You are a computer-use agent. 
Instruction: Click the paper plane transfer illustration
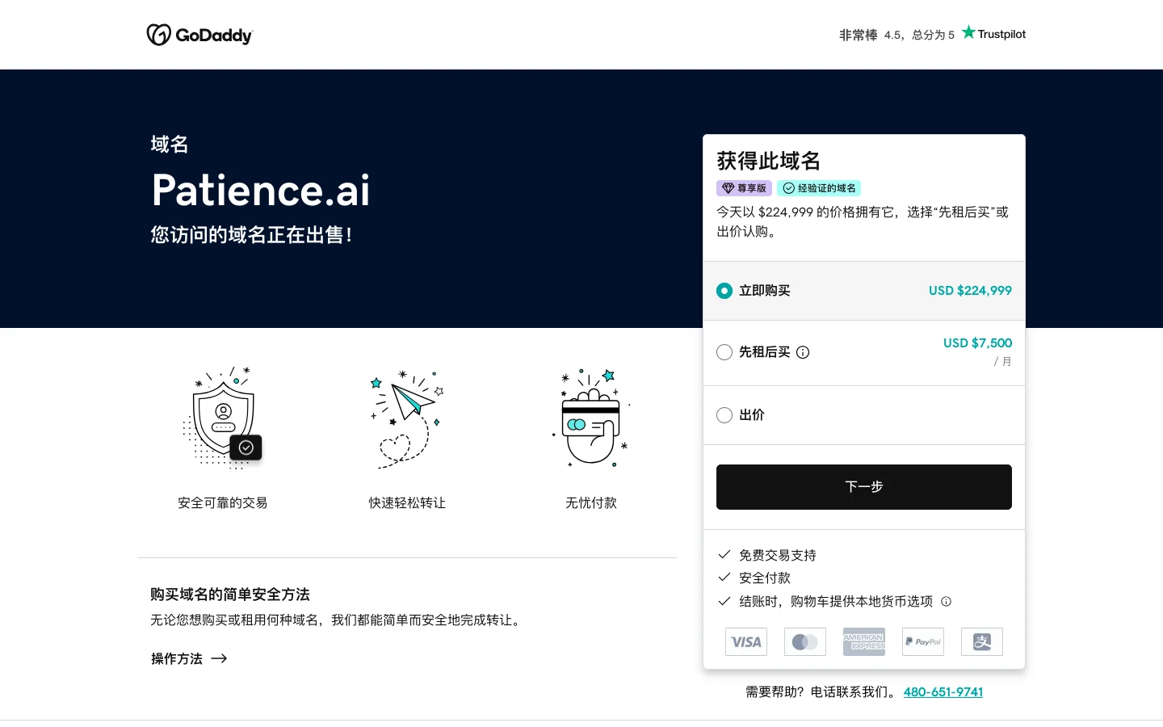click(407, 419)
